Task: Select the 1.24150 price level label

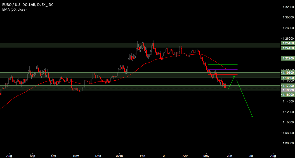Action: click(288, 48)
